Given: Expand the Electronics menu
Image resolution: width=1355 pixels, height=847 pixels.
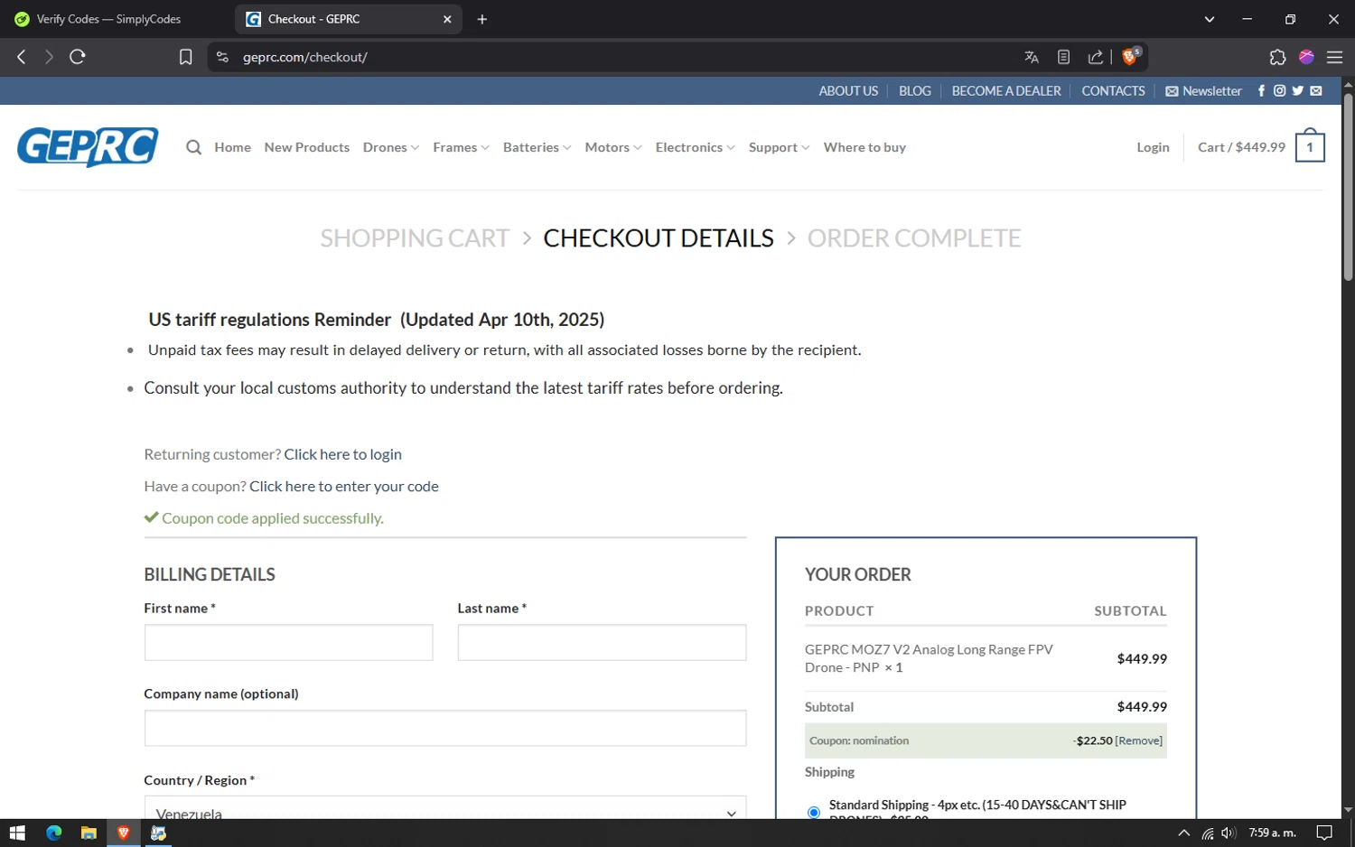Looking at the screenshot, I should [695, 147].
